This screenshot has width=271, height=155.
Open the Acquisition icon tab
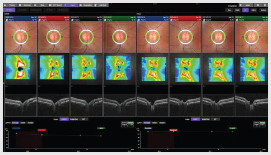click(x=85, y=5)
